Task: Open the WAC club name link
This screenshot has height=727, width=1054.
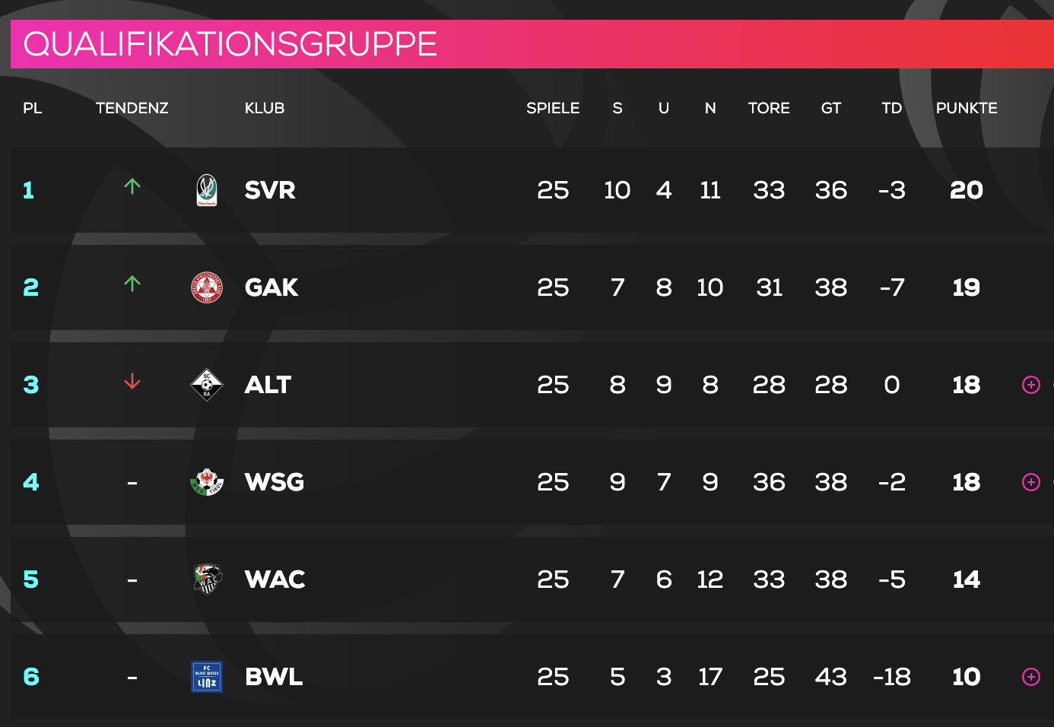Action: click(x=275, y=579)
